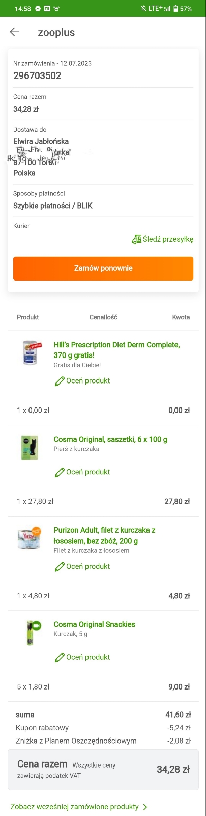206x816 pixels.
Task: Open the Cosma Original saszetki product image
Action: coord(30,447)
